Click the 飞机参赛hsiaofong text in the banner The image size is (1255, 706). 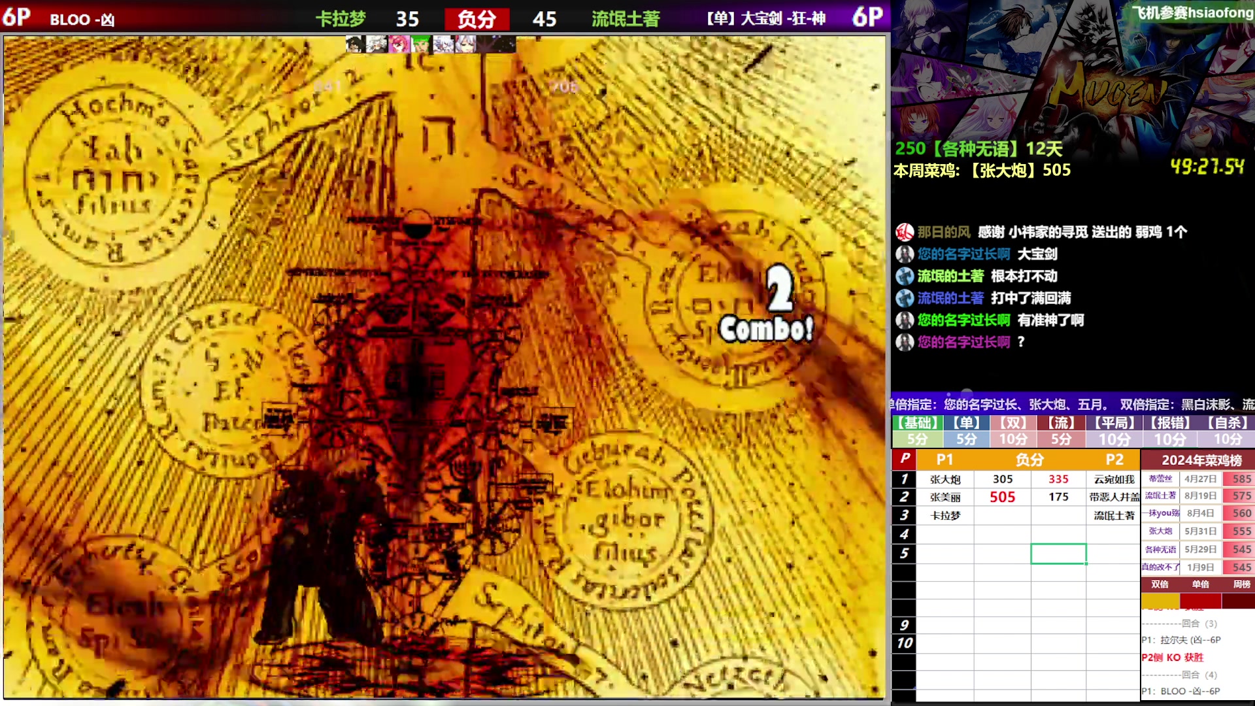[1192, 12]
